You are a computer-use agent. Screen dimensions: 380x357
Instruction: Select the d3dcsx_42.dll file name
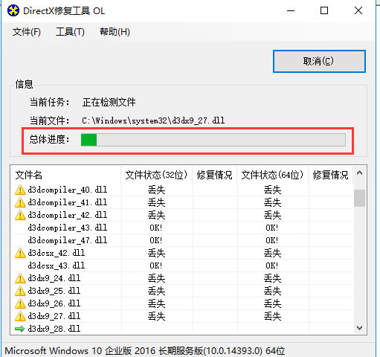57,253
